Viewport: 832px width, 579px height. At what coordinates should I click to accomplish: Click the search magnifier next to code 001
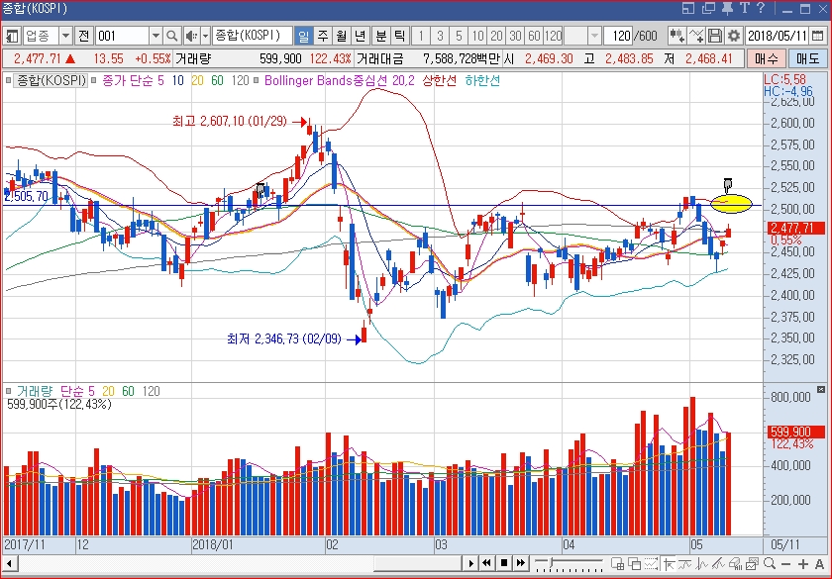pos(172,35)
